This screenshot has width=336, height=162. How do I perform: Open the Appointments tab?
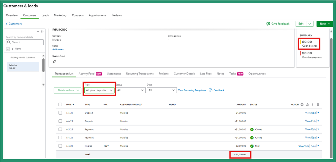98,15
